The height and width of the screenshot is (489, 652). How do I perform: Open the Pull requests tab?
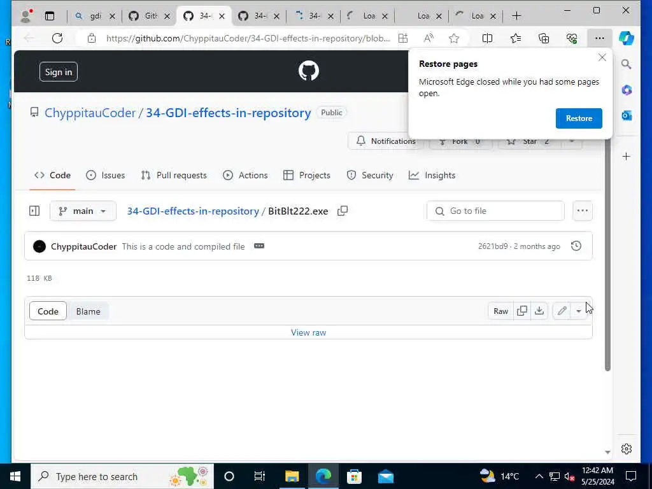(x=174, y=175)
